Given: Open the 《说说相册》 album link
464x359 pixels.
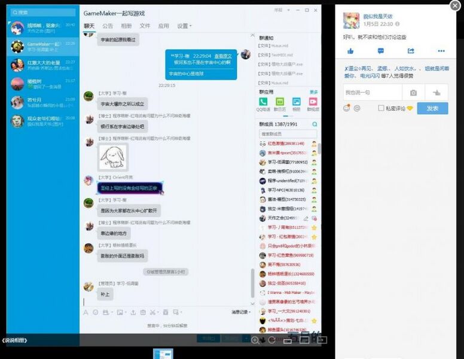Looking at the screenshot, I should coord(14,340).
